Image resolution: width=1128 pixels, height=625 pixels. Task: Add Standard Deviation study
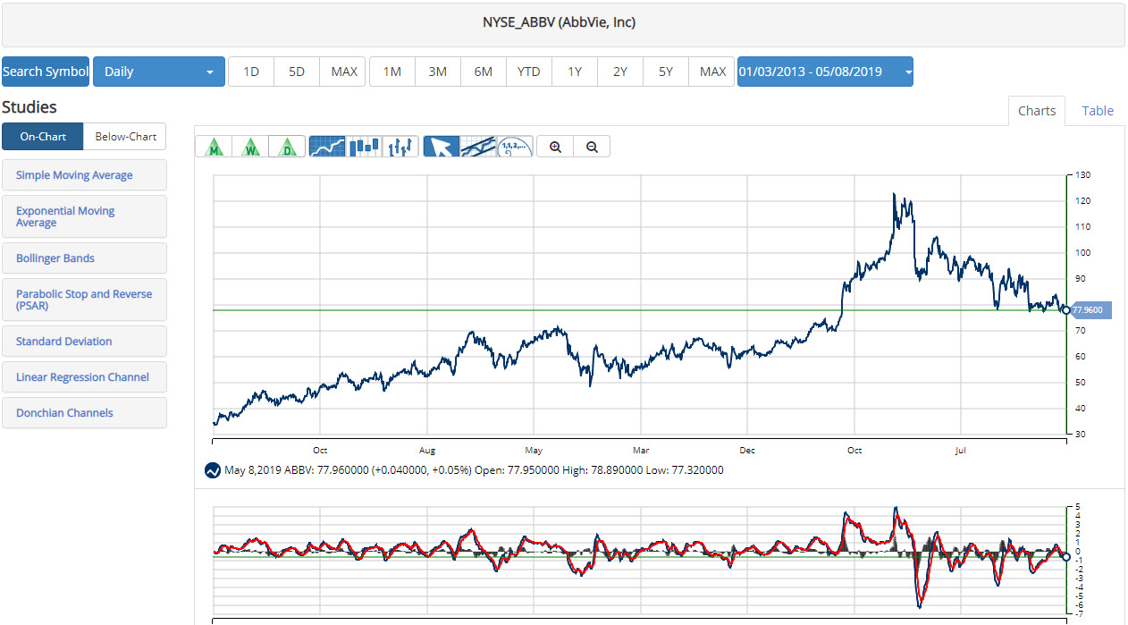tap(84, 342)
